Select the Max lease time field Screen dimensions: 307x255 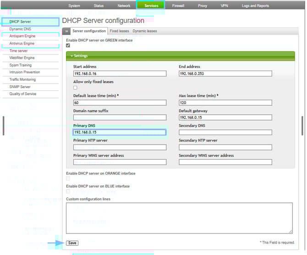click(225, 103)
